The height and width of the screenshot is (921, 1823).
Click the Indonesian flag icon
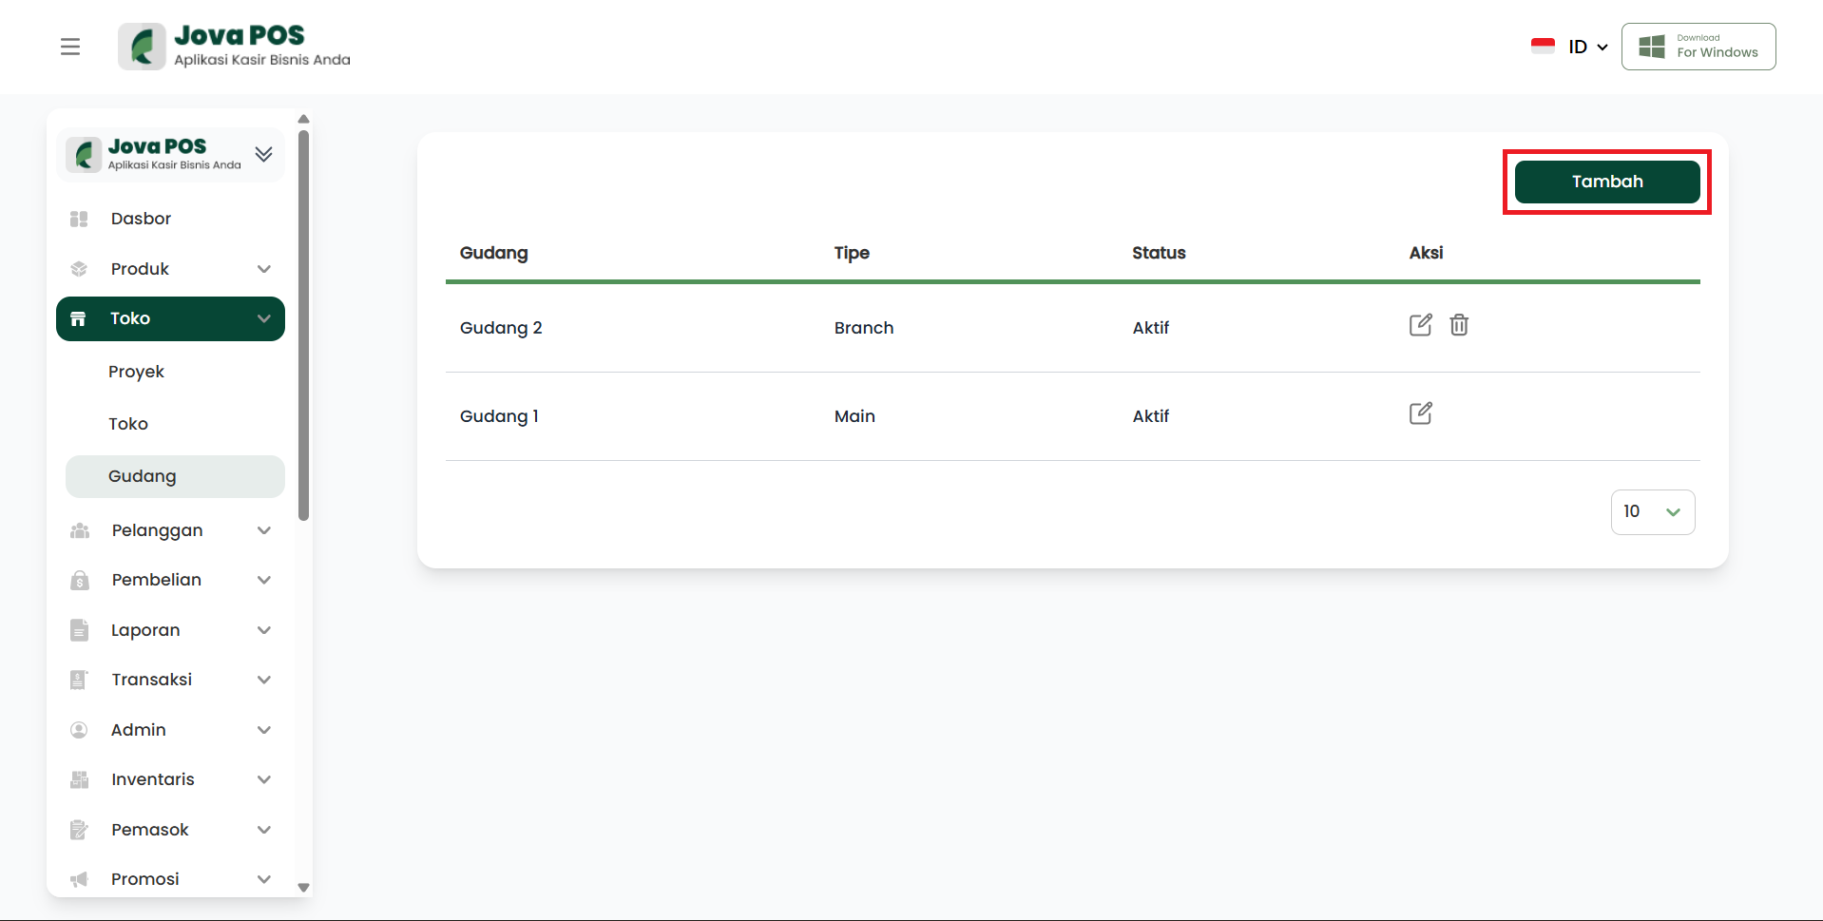1543,47
